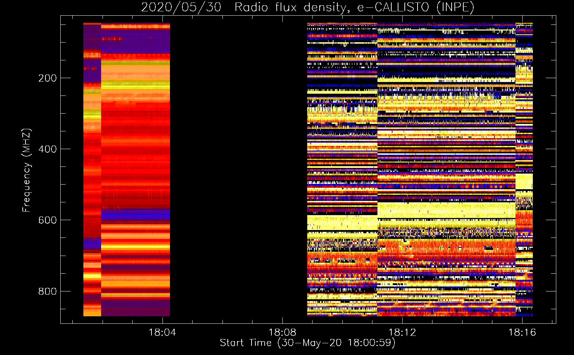This screenshot has width=574, height=355.
Task: Select the 'Frequency (MHZ)' y-axis label
Action: coord(27,170)
